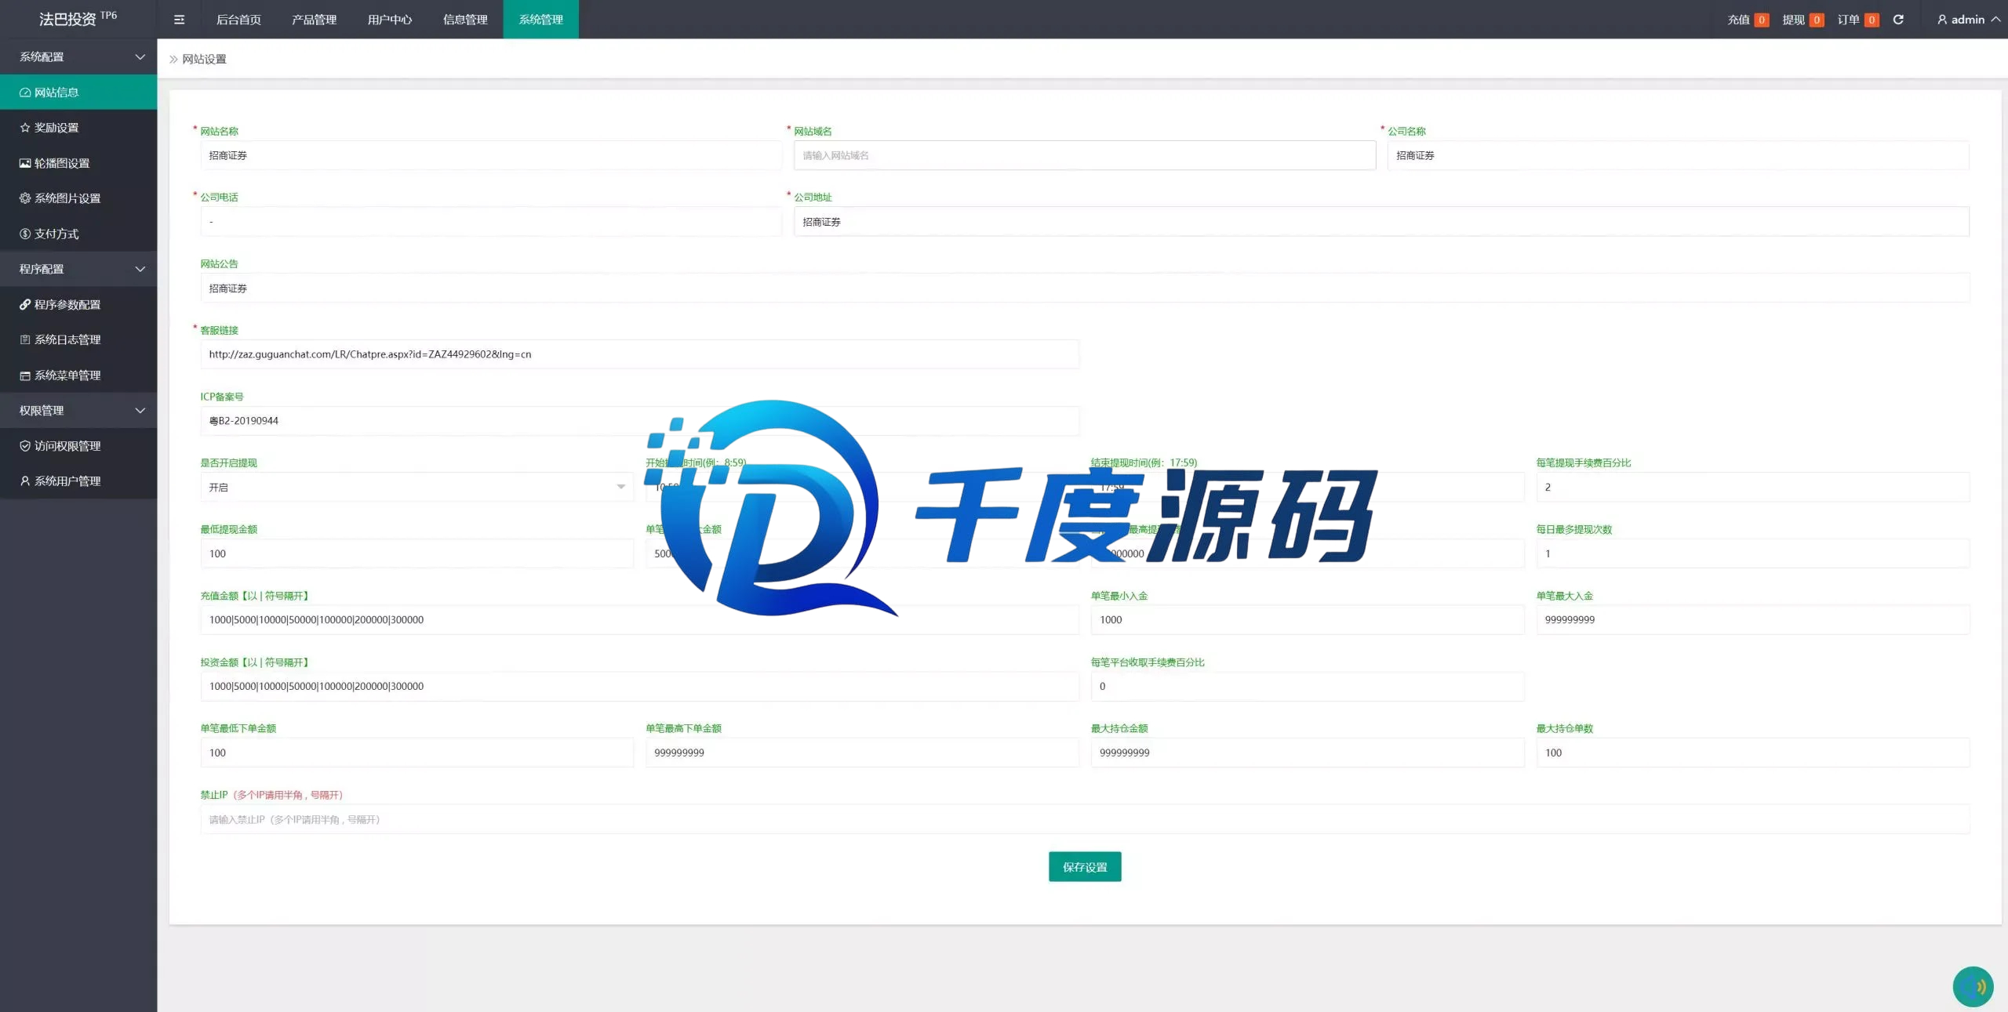Focus the 最大持仓单数 field
The image size is (2008, 1012).
(x=1753, y=753)
